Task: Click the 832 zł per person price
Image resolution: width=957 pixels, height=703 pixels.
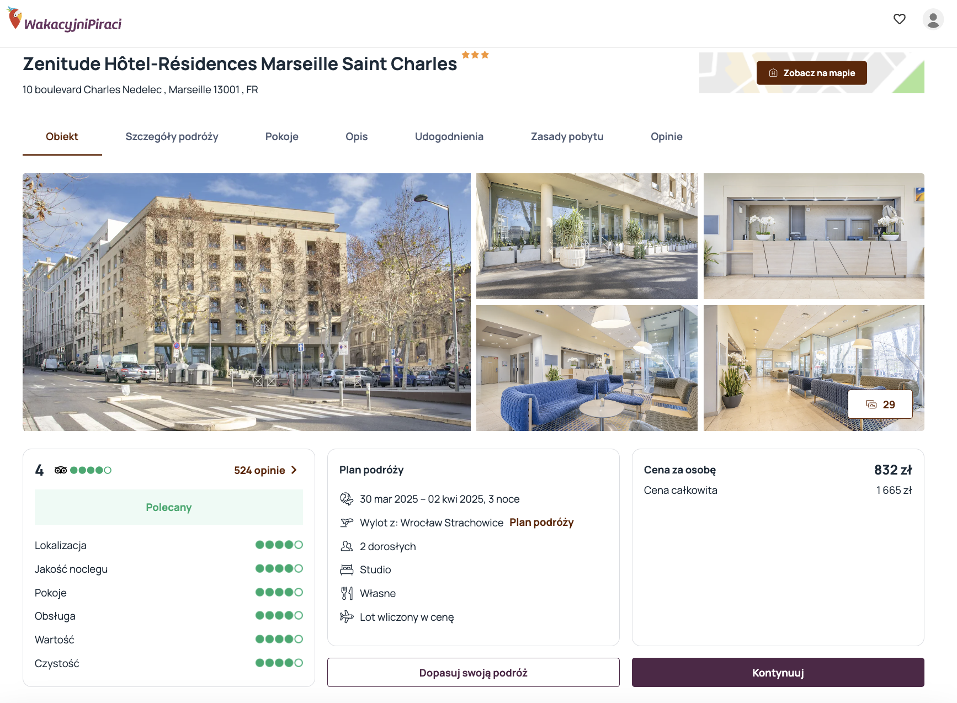Action: (x=893, y=470)
